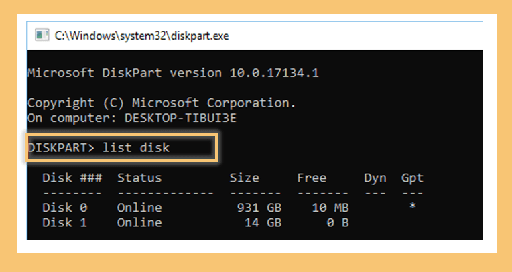
Task: Click the 'Disk ###' column header
Action: click(72, 178)
